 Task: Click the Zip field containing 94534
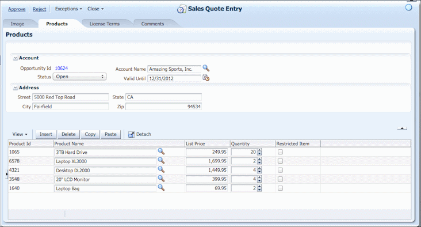click(163, 107)
